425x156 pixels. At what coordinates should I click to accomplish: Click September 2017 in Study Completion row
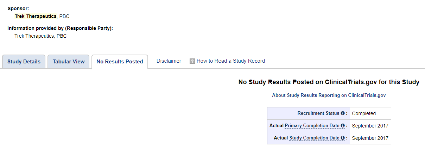pos(370,138)
